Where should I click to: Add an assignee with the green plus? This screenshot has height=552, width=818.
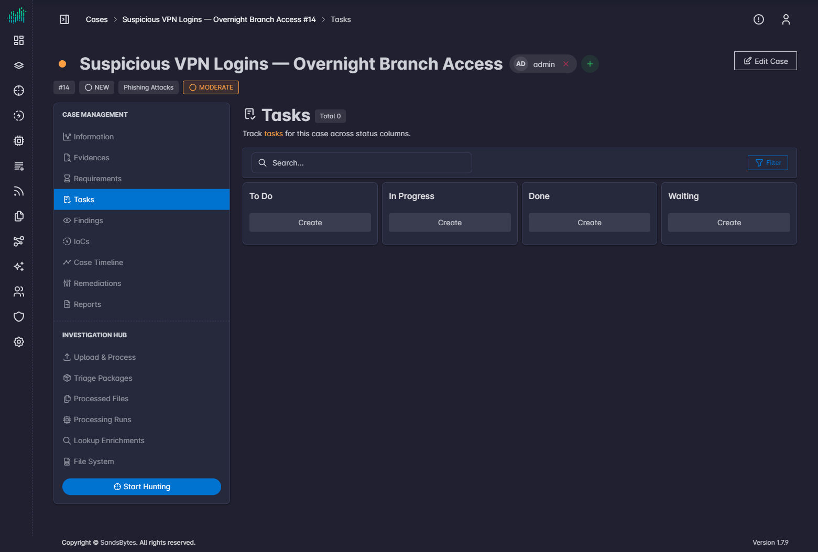[x=590, y=64]
